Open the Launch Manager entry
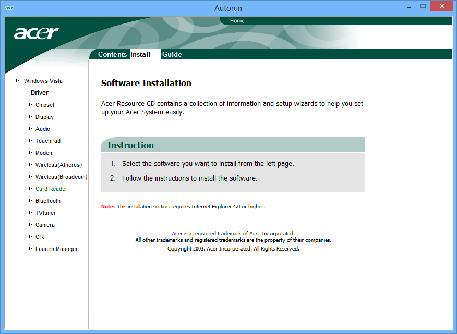Screen dimensions: 457x334 click(56, 249)
